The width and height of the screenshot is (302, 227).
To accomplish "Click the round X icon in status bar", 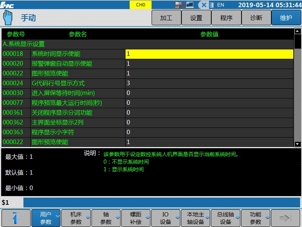I will [x=204, y=5].
